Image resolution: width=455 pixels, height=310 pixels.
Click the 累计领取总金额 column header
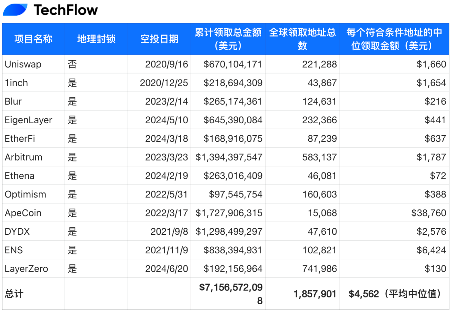tap(228, 39)
